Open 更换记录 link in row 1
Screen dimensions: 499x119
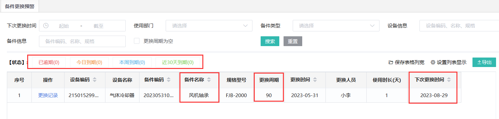tap(48, 95)
